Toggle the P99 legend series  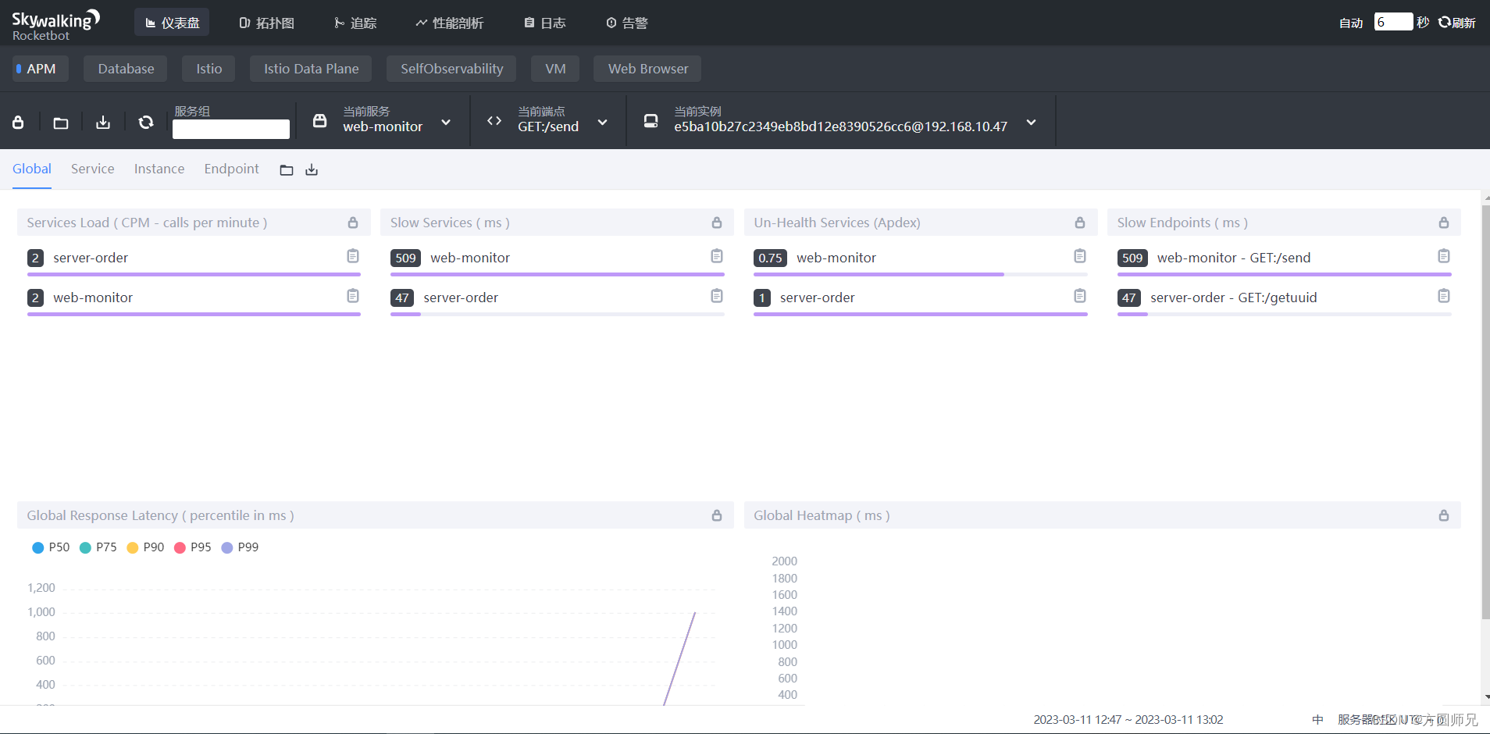240,547
